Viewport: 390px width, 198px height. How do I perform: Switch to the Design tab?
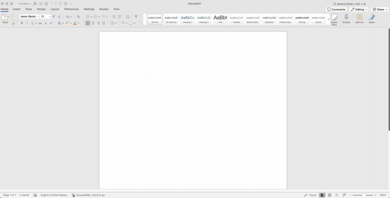click(x=41, y=9)
